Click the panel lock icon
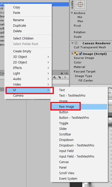 (x=62, y=73)
